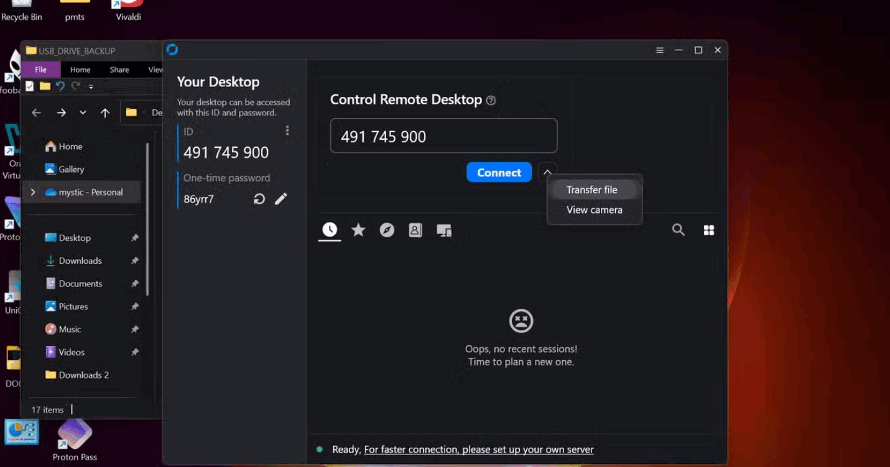Open the Address book tab
Viewport: 890px width, 467px height.
point(415,230)
